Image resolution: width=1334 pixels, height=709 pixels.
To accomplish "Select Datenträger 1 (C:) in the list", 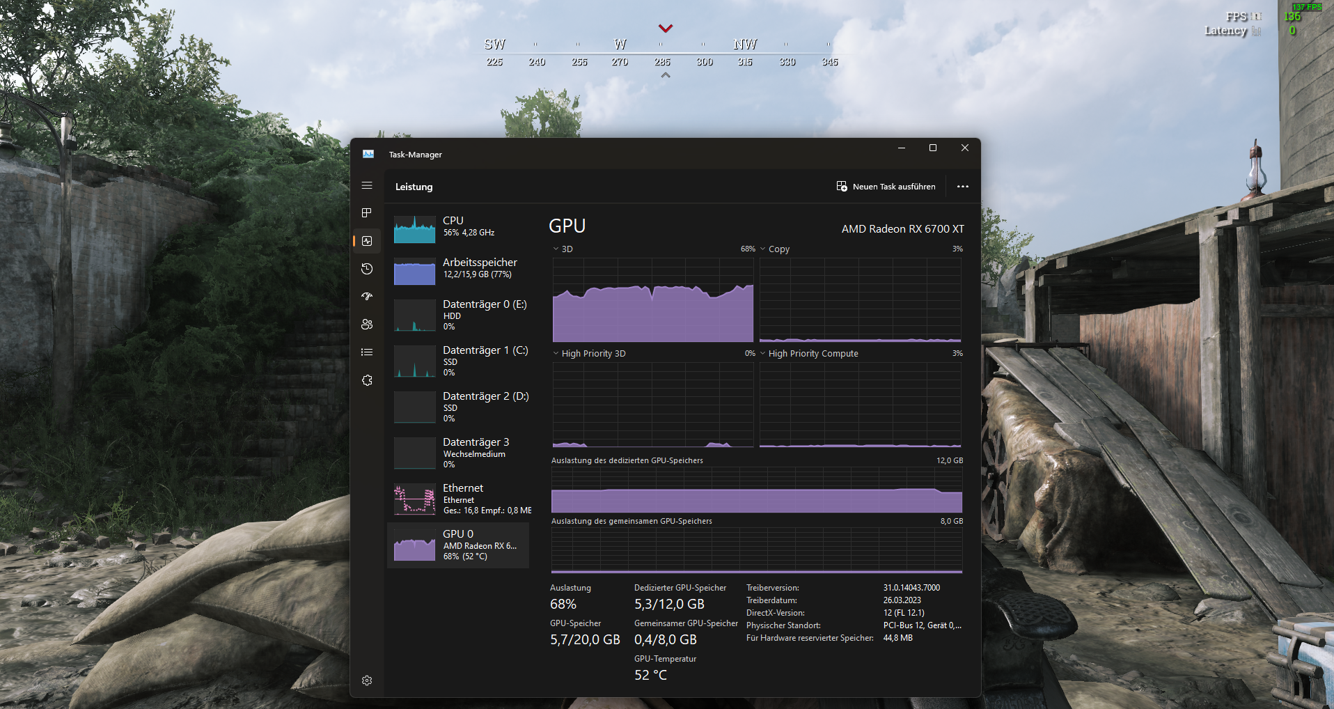I will (x=457, y=361).
